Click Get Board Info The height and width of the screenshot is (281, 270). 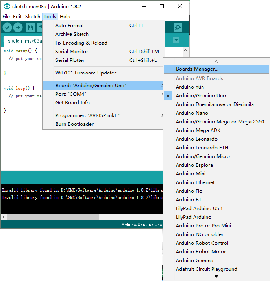103,103
